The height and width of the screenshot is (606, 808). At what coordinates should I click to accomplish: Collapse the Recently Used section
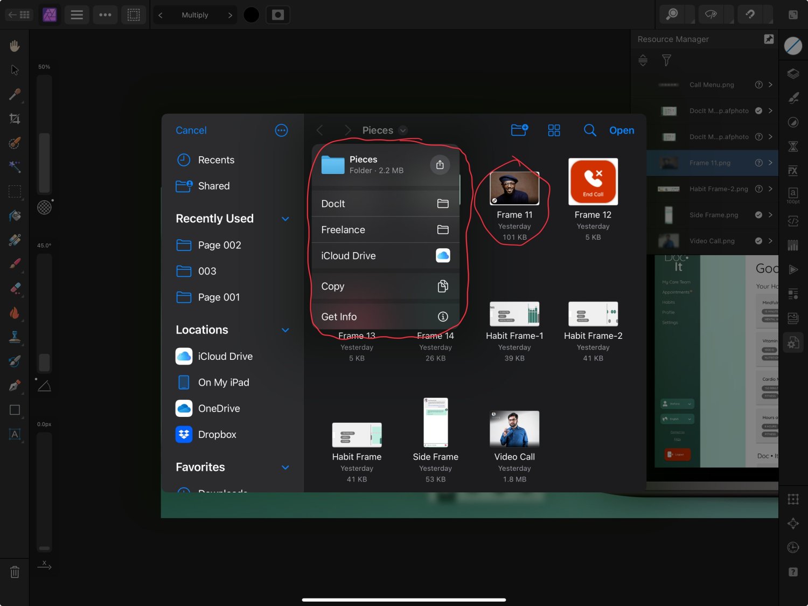coord(285,219)
